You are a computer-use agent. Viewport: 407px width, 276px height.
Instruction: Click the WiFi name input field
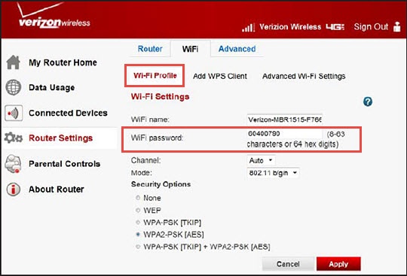click(x=285, y=120)
